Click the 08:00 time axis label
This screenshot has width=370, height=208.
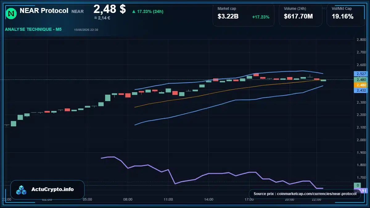(x=128, y=199)
